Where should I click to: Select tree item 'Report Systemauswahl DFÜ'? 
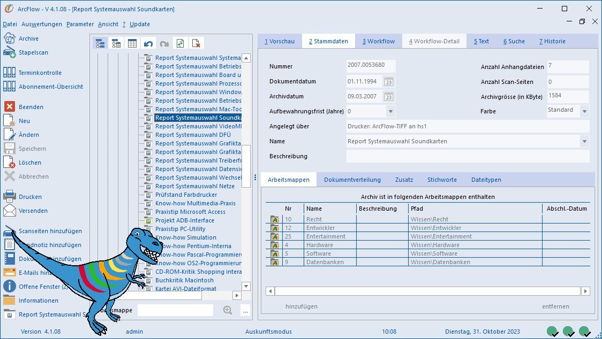coord(193,135)
